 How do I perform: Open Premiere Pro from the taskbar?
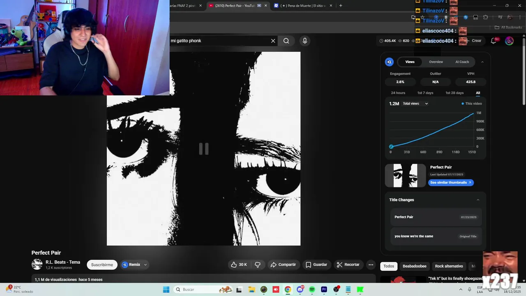[x=324, y=289]
